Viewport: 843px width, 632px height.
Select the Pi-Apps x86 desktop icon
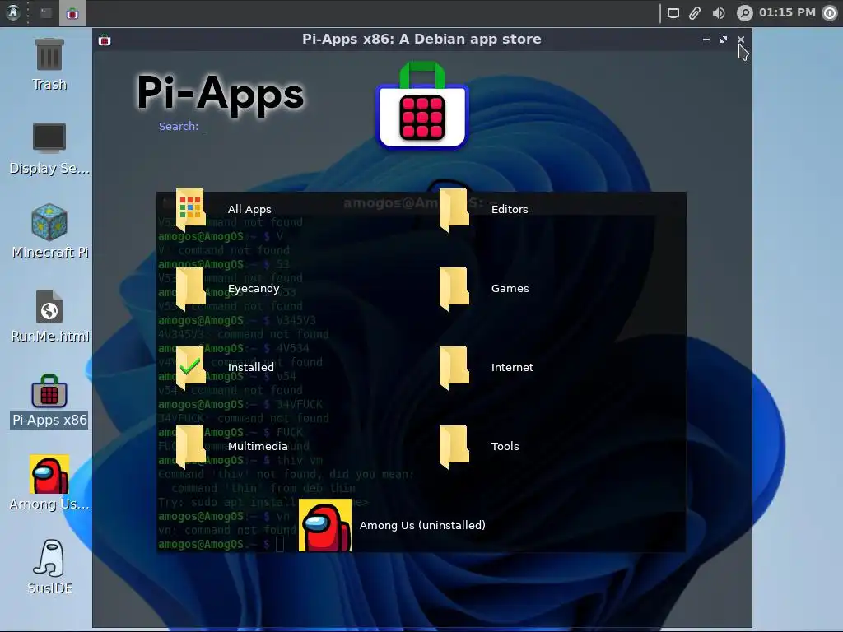click(49, 402)
